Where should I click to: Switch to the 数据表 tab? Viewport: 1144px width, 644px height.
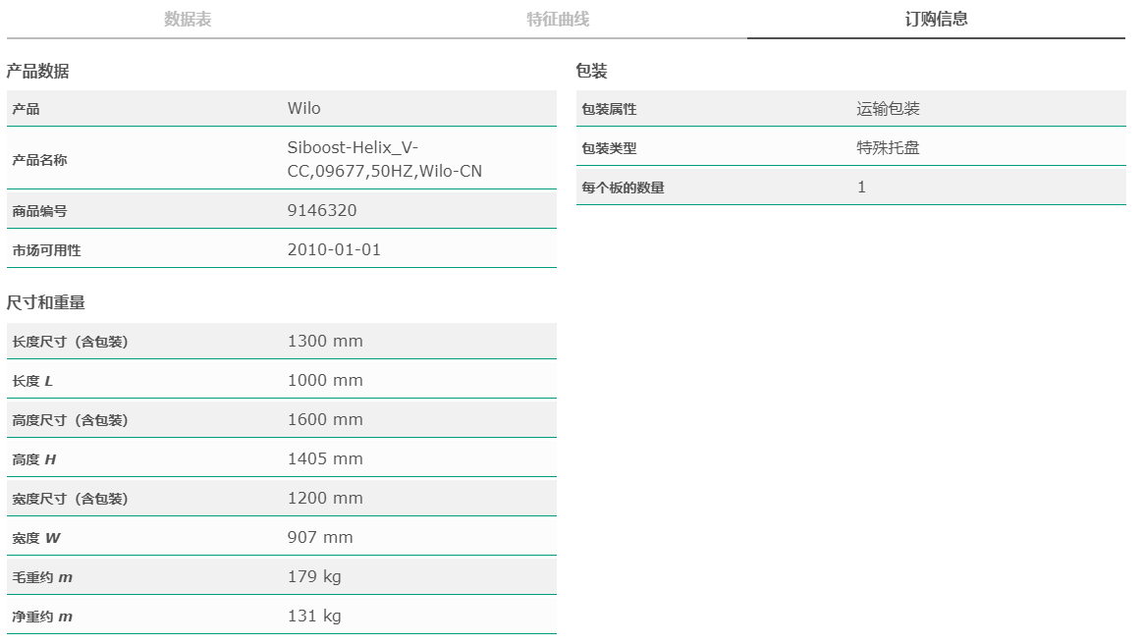point(188,19)
